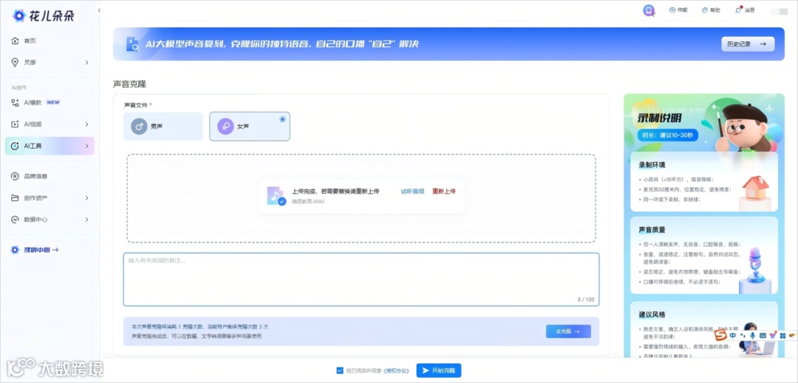Viewport: 798px width, 383px height.
Task: Click the 灵感 lightbulb icon
Action: [15, 62]
